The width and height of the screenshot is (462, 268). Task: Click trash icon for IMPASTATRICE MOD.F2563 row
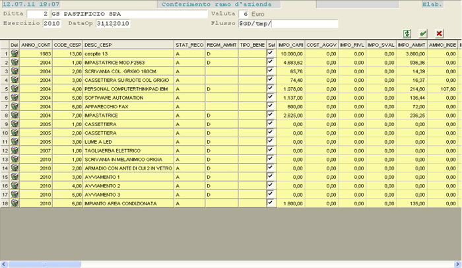tap(15, 62)
